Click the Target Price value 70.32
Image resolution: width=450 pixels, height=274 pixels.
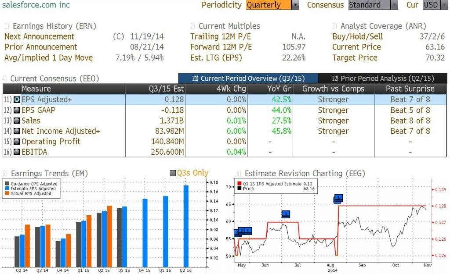click(x=435, y=58)
